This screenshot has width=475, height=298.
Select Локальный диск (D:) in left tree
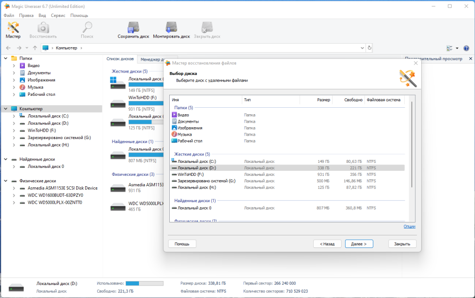pos(48,123)
